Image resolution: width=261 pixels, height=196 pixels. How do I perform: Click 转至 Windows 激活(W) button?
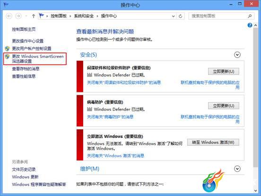coord(213,143)
